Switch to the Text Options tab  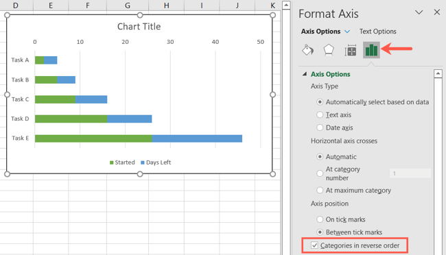pyautogui.click(x=378, y=32)
